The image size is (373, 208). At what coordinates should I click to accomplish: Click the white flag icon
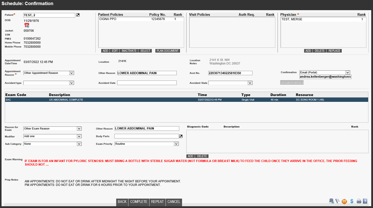click(337, 201)
